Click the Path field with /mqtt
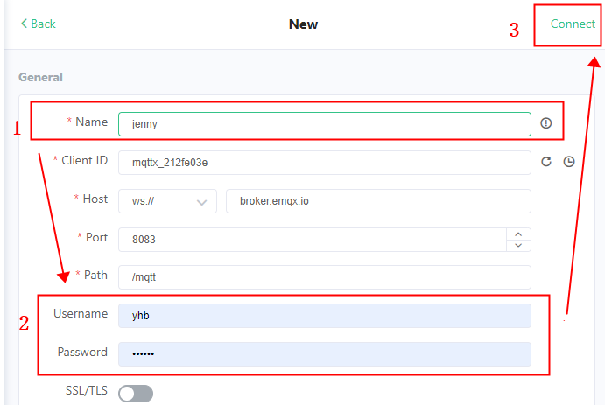The height and width of the screenshot is (405, 605). (x=324, y=277)
